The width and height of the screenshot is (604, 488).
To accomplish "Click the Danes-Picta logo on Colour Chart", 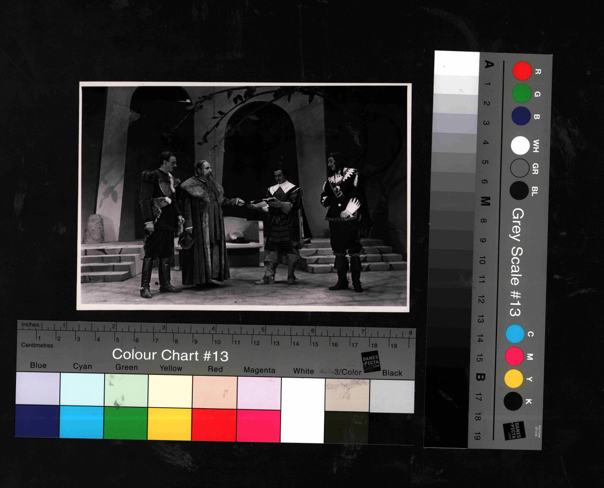I will coord(371,362).
